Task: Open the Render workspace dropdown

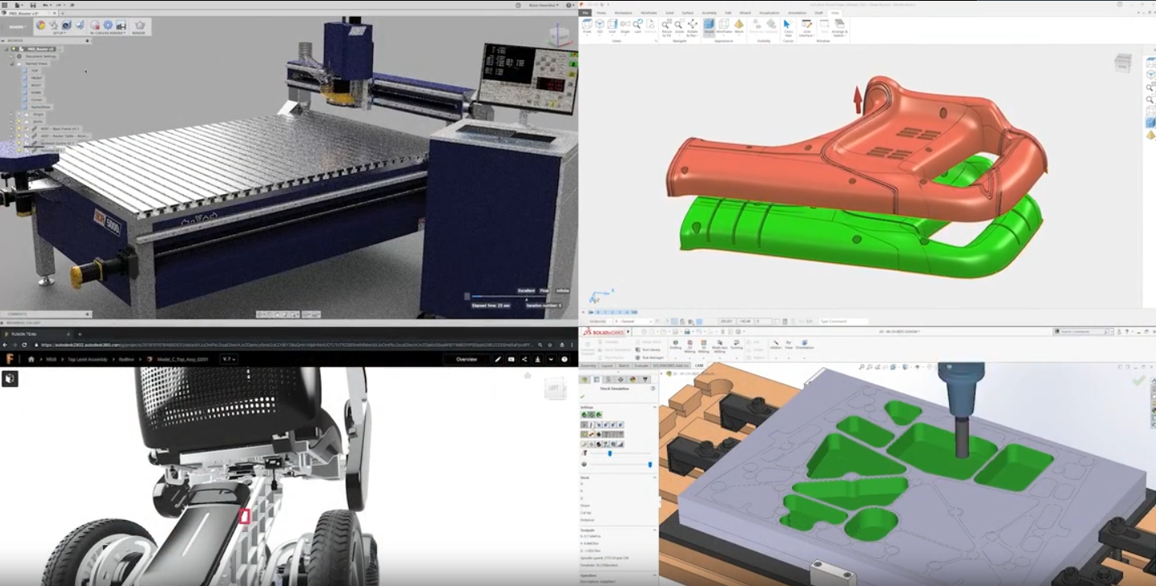Action: [17, 27]
